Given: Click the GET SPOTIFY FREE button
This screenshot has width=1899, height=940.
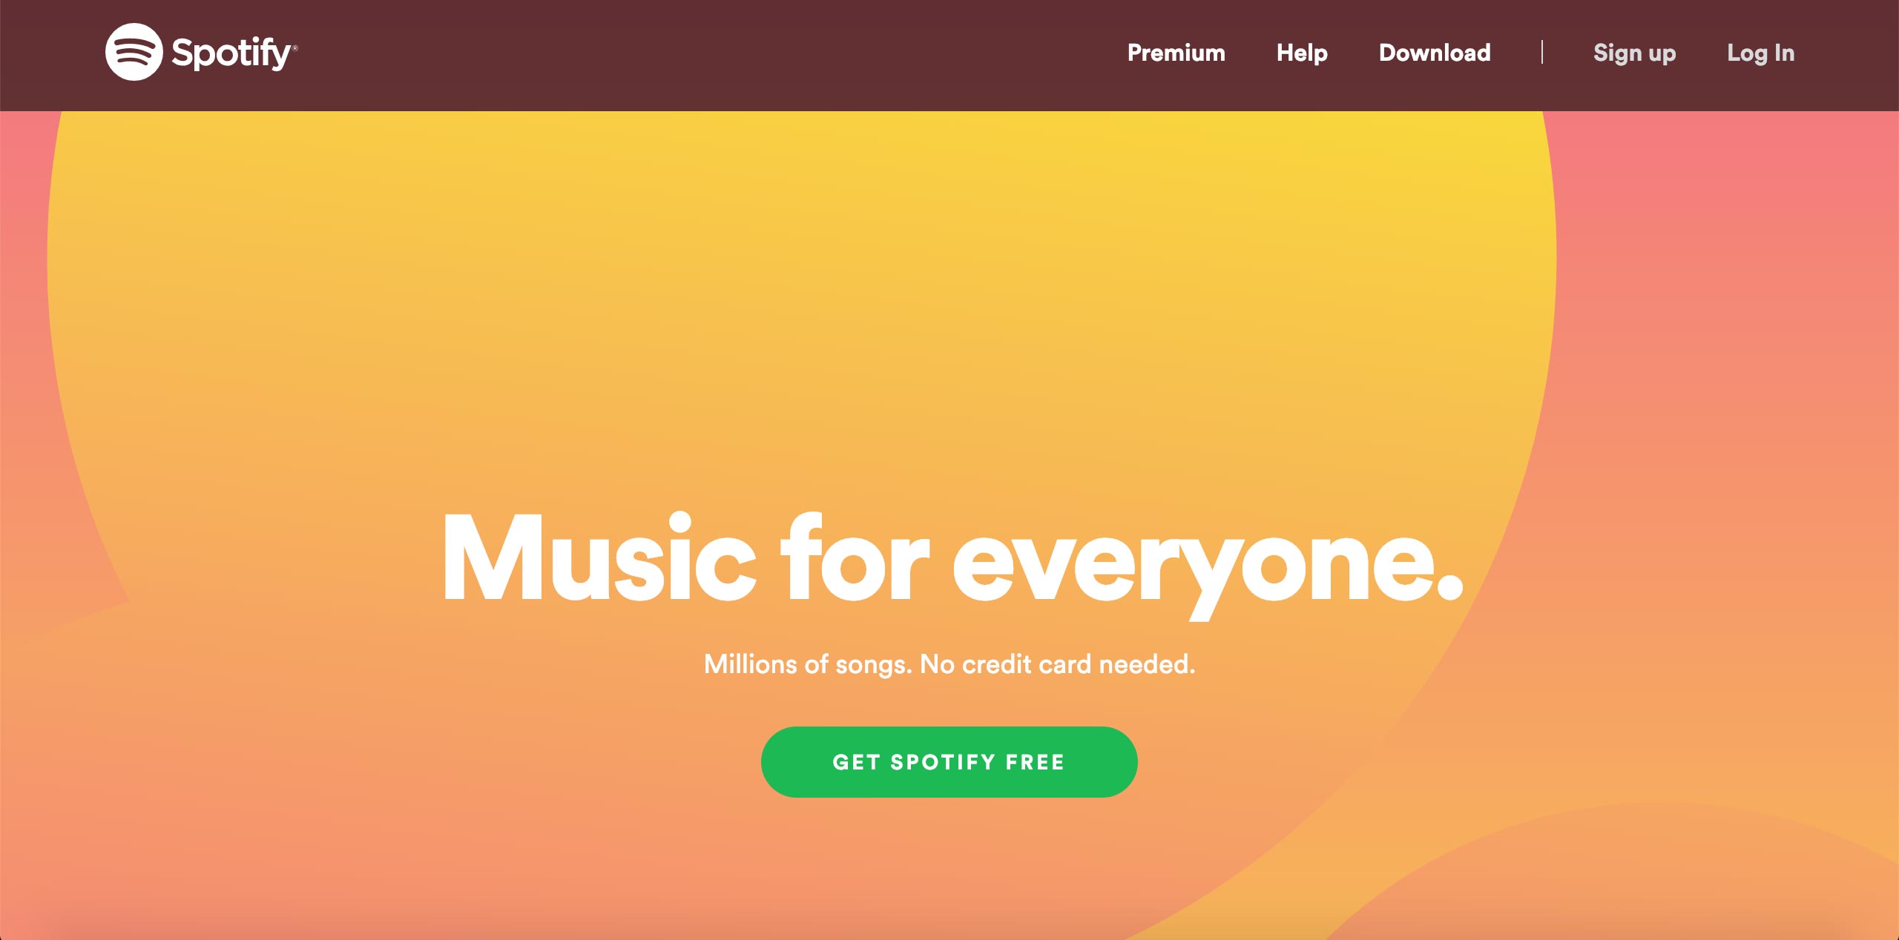Looking at the screenshot, I should [949, 762].
